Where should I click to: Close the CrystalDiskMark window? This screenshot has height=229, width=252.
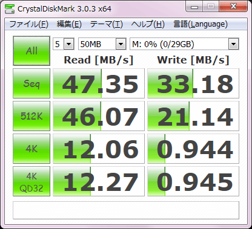pyautogui.click(x=233, y=7)
